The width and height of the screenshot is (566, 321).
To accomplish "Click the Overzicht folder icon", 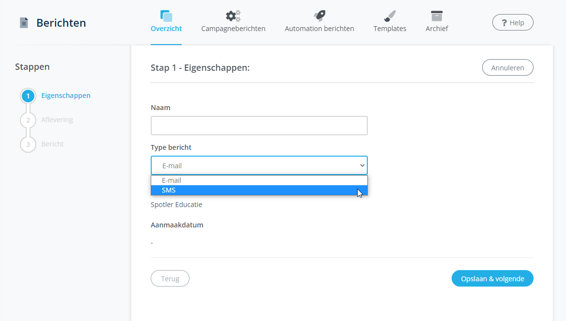I will click(x=166, y=15).
